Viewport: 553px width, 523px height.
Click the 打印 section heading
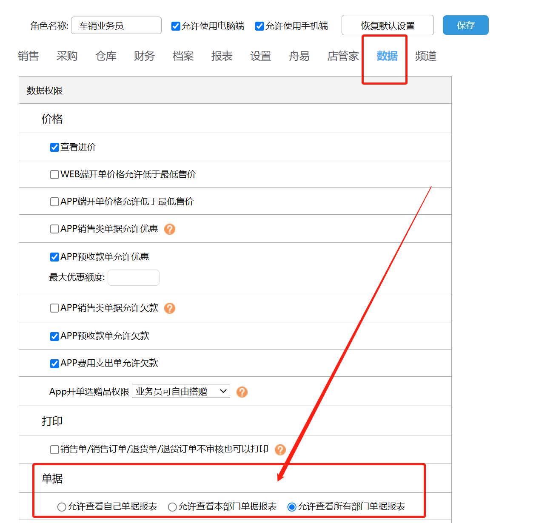[52, 421]
